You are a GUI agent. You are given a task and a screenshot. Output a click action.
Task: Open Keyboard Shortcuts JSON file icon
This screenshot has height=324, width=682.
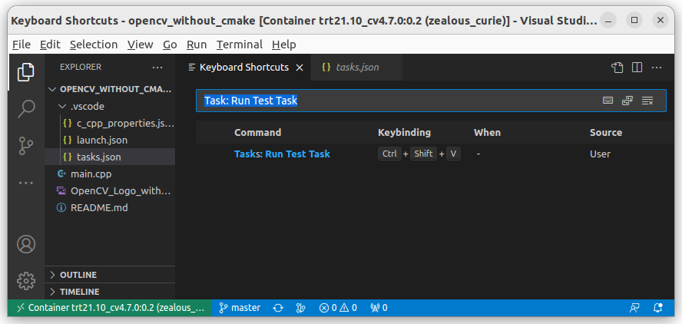(617, 68)
